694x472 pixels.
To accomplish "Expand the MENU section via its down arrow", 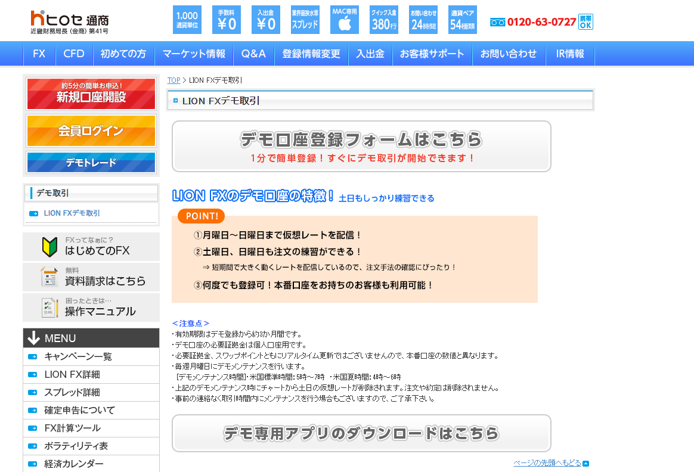I will coord(33,338).
